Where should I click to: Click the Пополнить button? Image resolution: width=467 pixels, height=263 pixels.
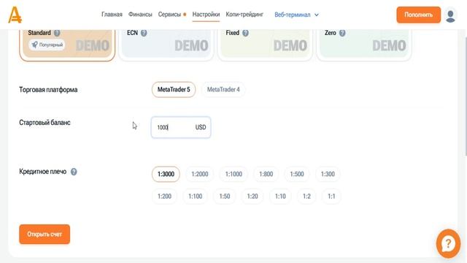point(418,15)
